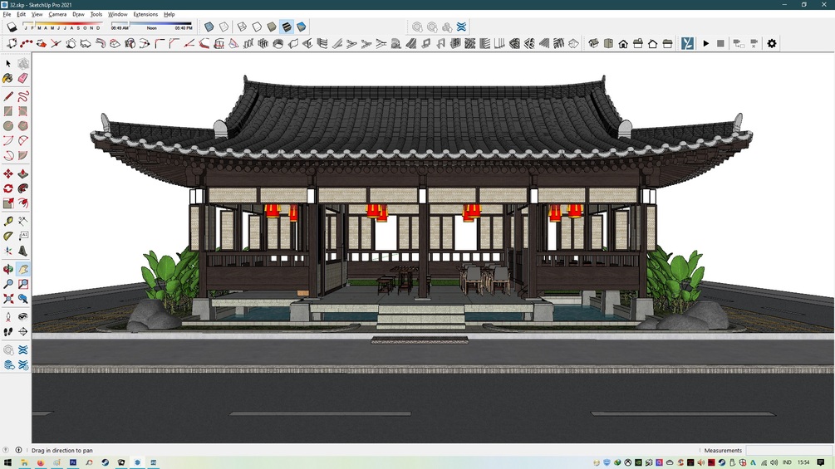Play the animation with the play button
Screen dimensions: 835x469
coord(706,44)
